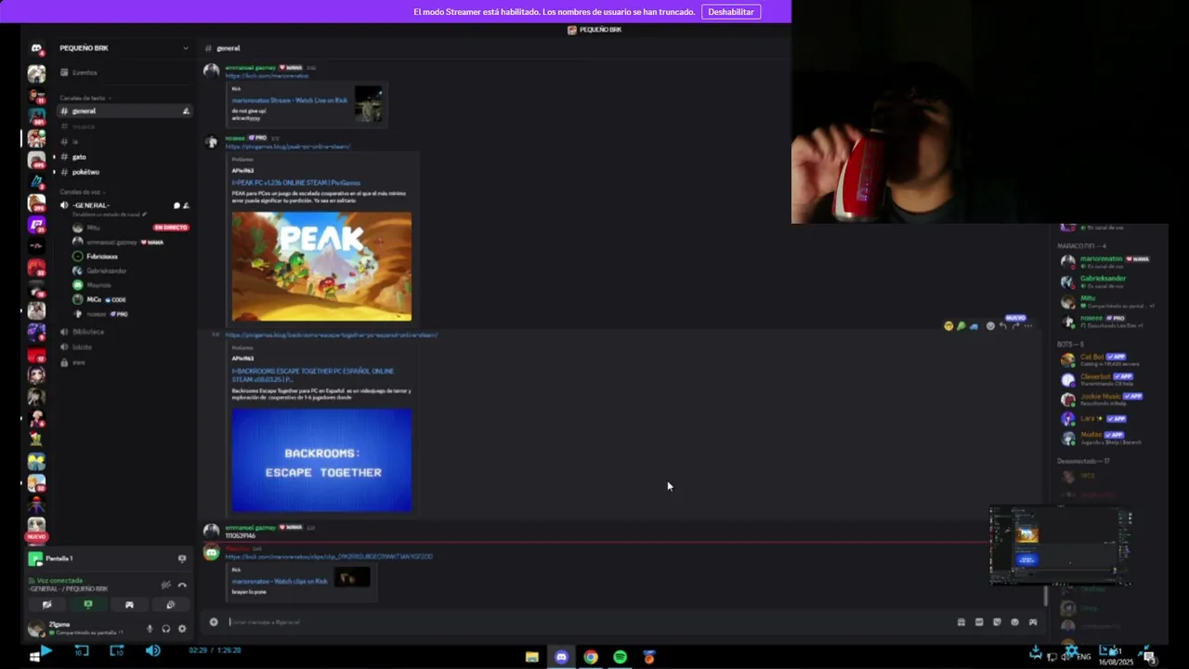This screenshot has height=669, width=1189.
Task: Toggle headphones deafen in user panel
Action: click(x=165, y=629)
